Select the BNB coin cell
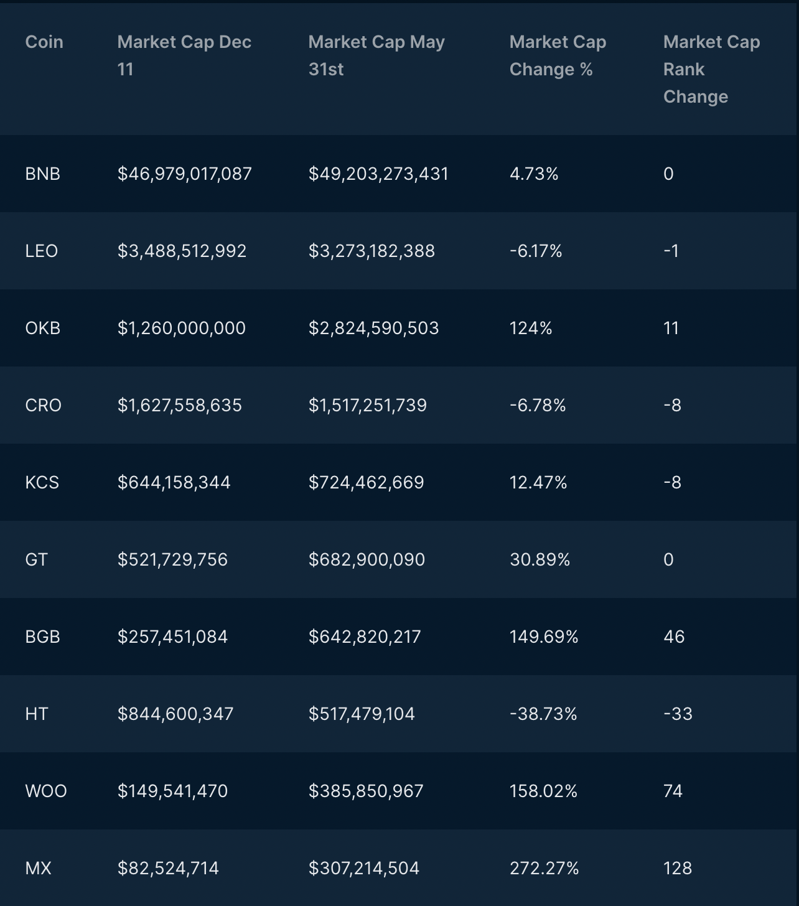 (43, 174)
